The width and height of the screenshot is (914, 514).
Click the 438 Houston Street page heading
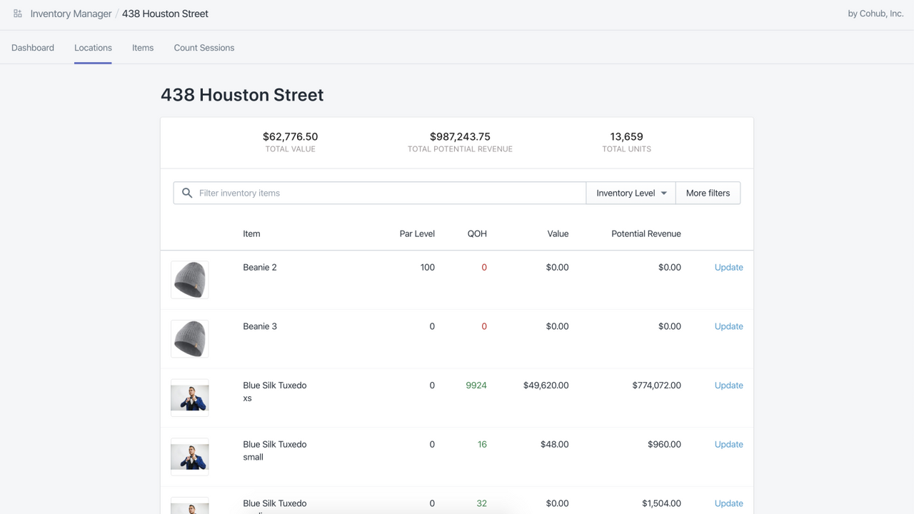(242, 95)
